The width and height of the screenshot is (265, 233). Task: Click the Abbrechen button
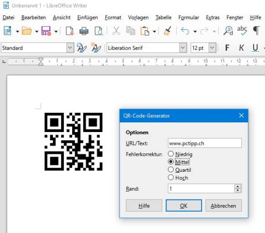click(223, 206)
